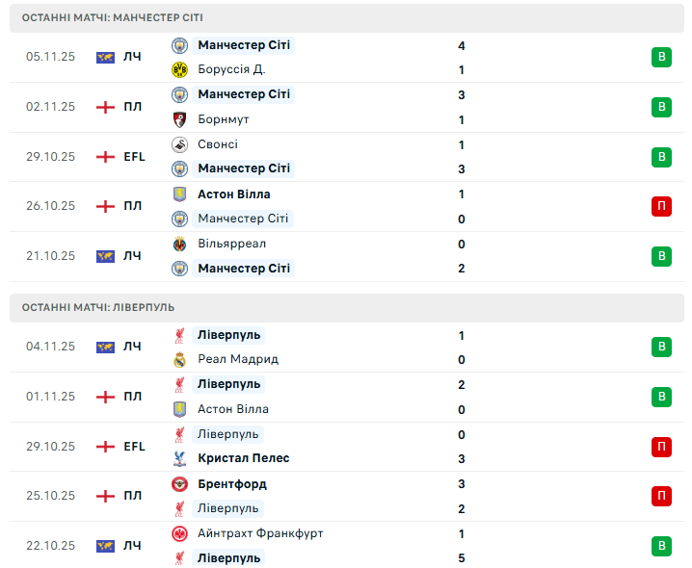Click the Real Madrid club crest

(x=179, y=359)
